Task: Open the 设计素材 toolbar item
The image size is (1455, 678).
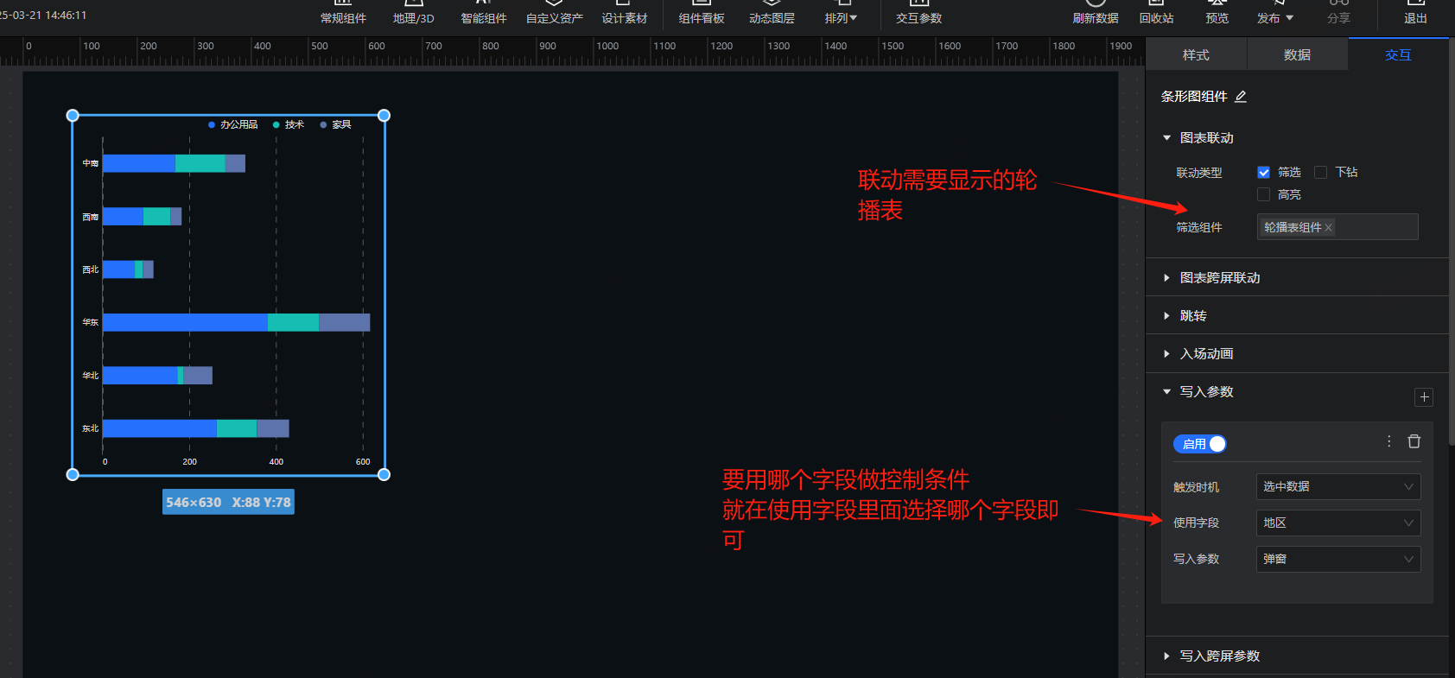Action: point(624,13)
